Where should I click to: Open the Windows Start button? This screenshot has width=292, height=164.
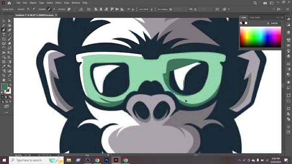click(4, 160)
